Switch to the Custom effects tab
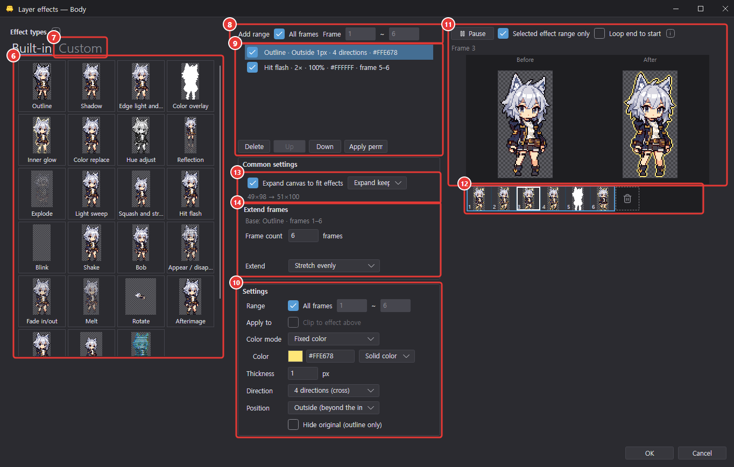 81,48
